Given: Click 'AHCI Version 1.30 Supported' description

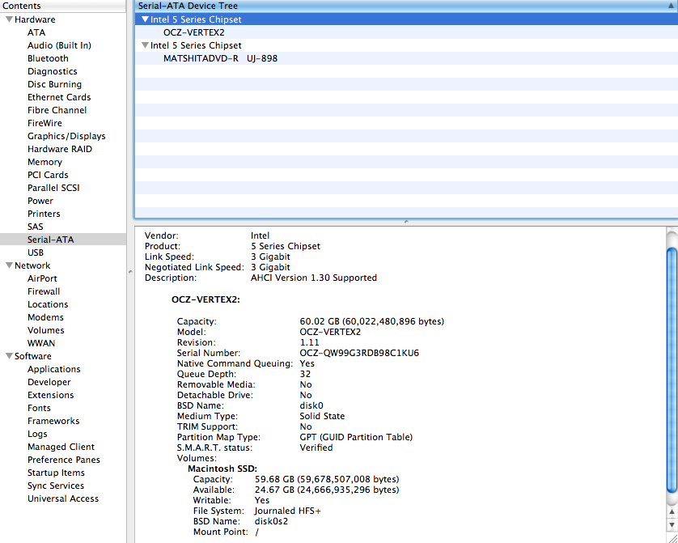Looking at the screenshot, I should tap(314, 278).
